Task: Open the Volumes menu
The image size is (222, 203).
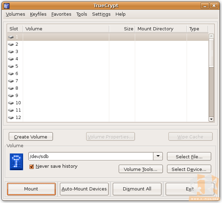Action: 15,14
